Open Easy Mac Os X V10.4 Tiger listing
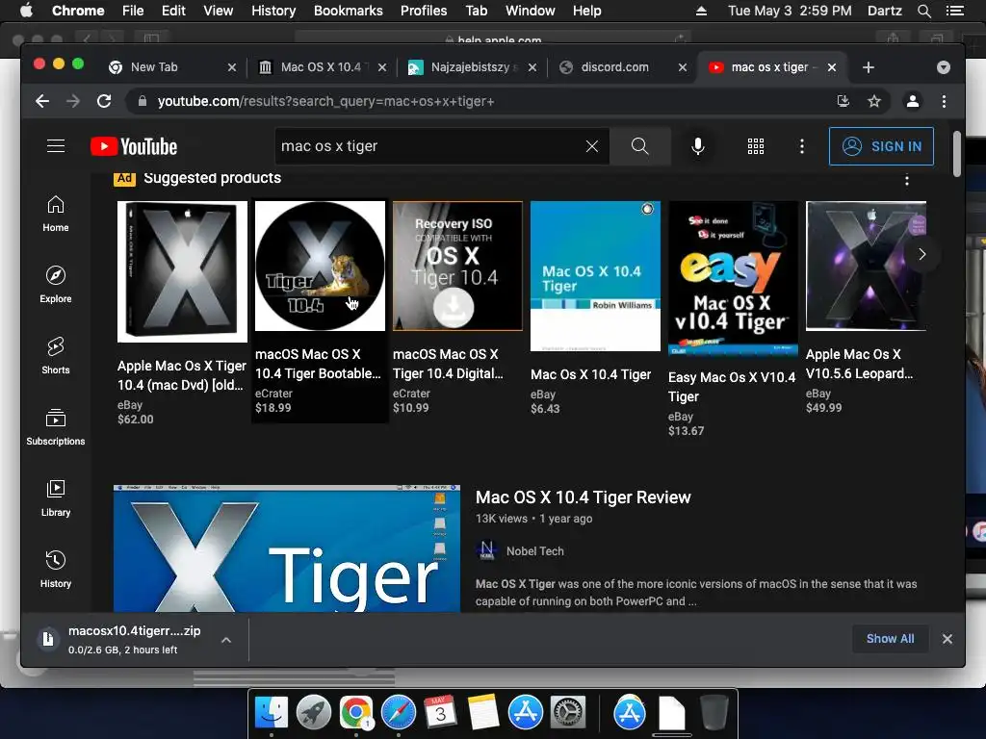 (x=733, y=319)
